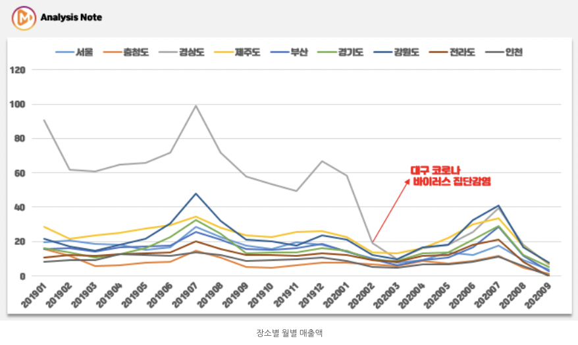Click the y-axis label 20
Image resolution: width=578 pixels, height=345 pixels.
pyautogui.click(x=20, y=242)
